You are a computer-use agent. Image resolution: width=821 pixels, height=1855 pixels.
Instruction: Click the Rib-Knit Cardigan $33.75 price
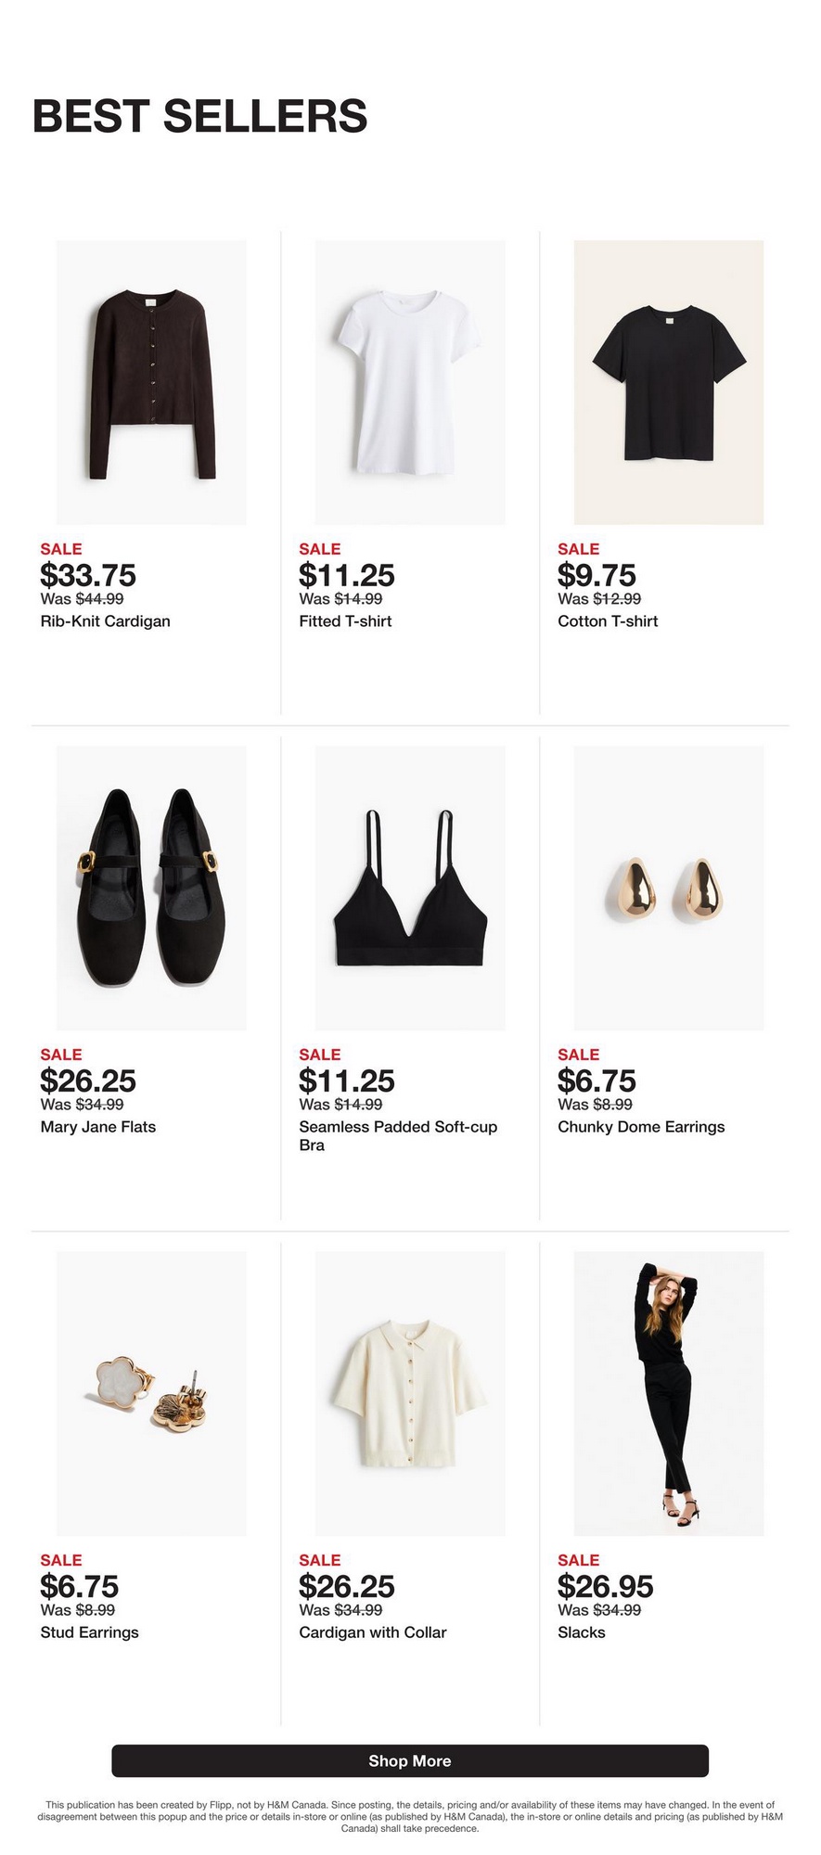coord(88,575)
